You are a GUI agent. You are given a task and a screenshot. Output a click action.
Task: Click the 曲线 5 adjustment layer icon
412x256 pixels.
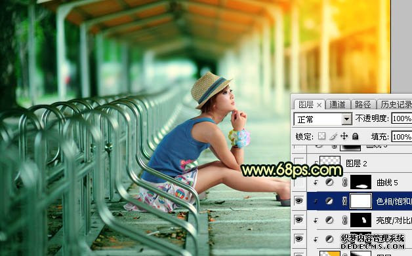click(x=329, y=182)
